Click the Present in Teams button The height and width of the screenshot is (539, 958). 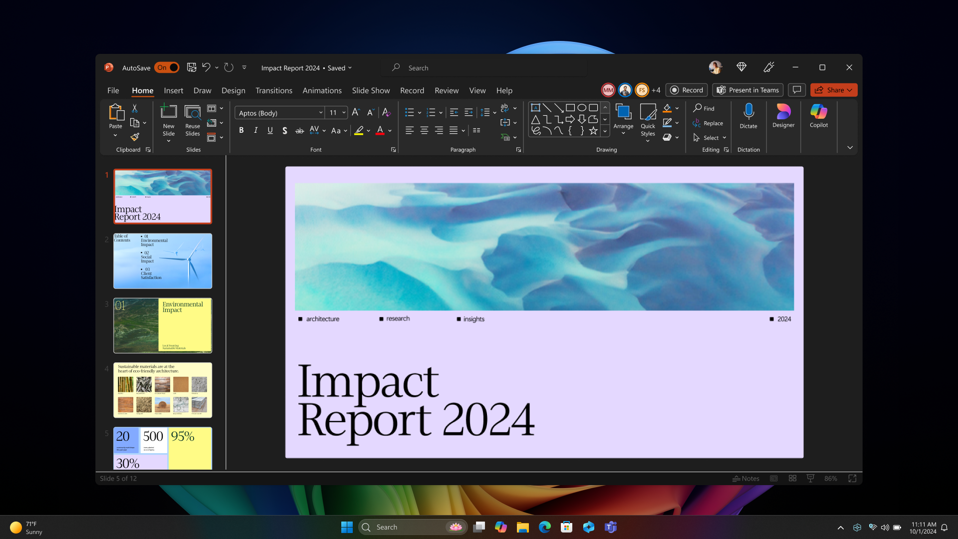747,90
